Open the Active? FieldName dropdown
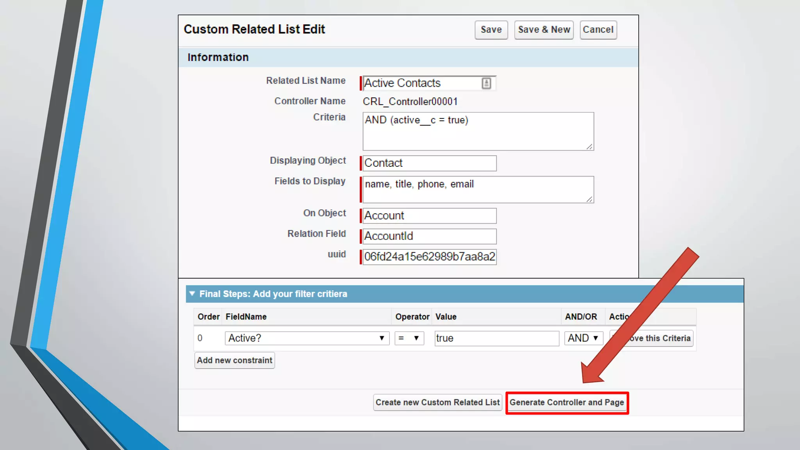 tap(307, 338)
